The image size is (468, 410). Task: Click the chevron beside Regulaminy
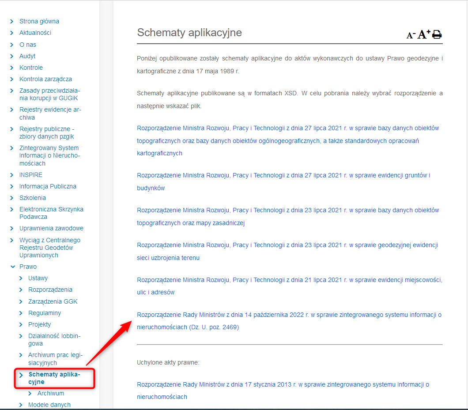pos(21,313)
